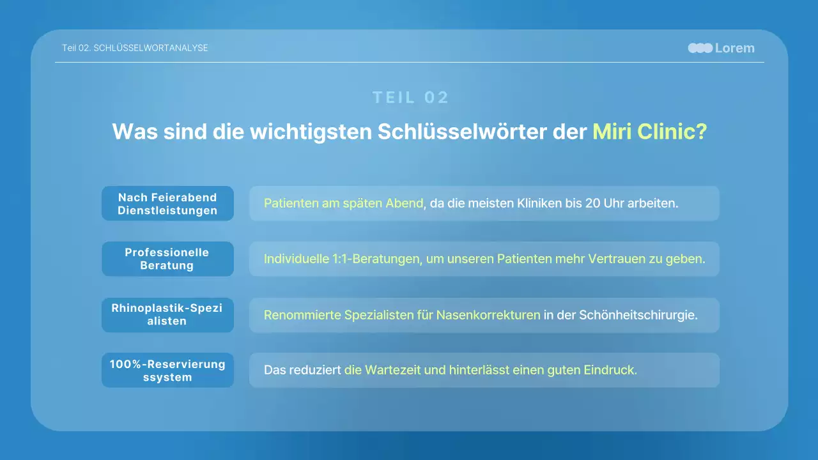
Task: Click the TEIL 02 section heading
Action: pyautogui.click(x=411, y=97)
